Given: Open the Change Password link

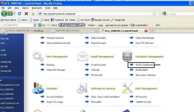Looking at the screenshot, I should tap(55, 38).
